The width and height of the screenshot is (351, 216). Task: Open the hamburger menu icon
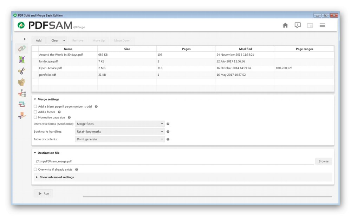click(x=322, y=25)
